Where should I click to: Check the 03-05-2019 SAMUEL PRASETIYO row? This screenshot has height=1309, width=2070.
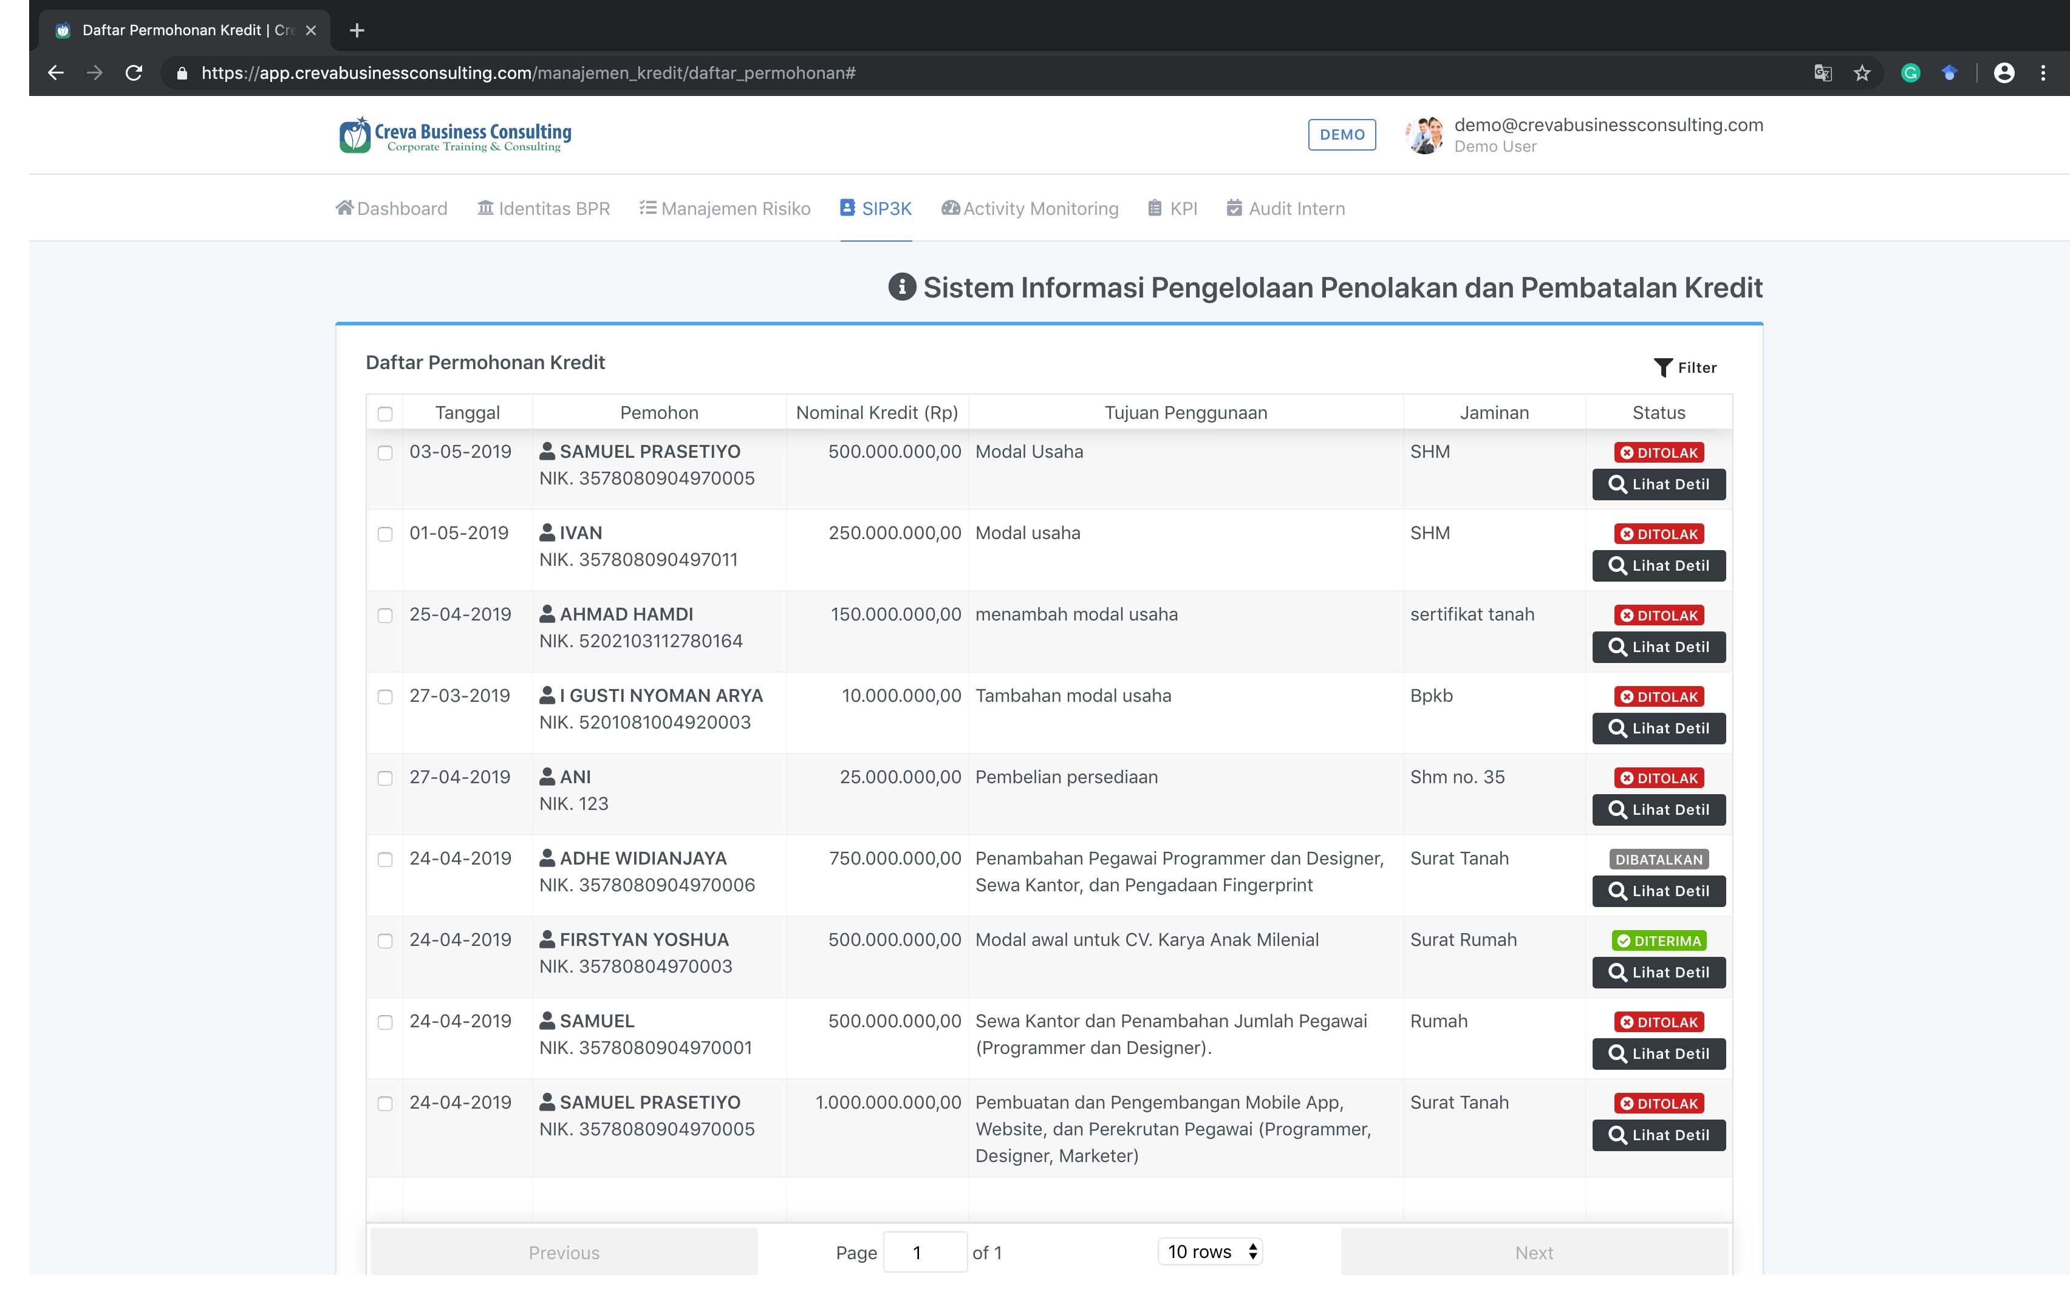(385, 453)
